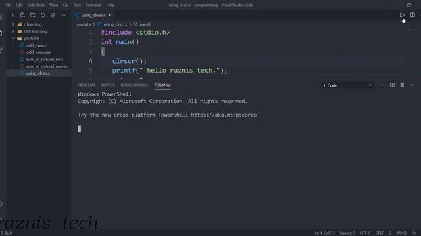Click the youtube breadcrumb segment
This screenshot has width=421, height=236.
84,24
